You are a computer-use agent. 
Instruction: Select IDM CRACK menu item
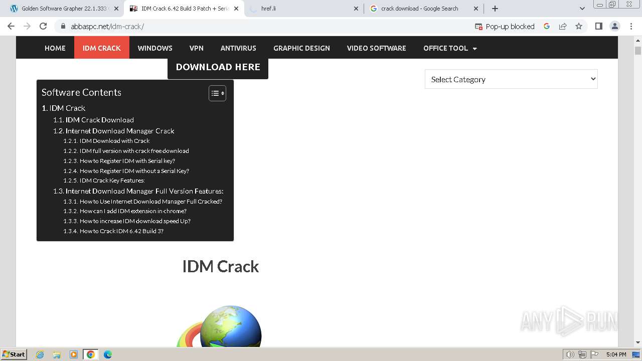(102, 48)
